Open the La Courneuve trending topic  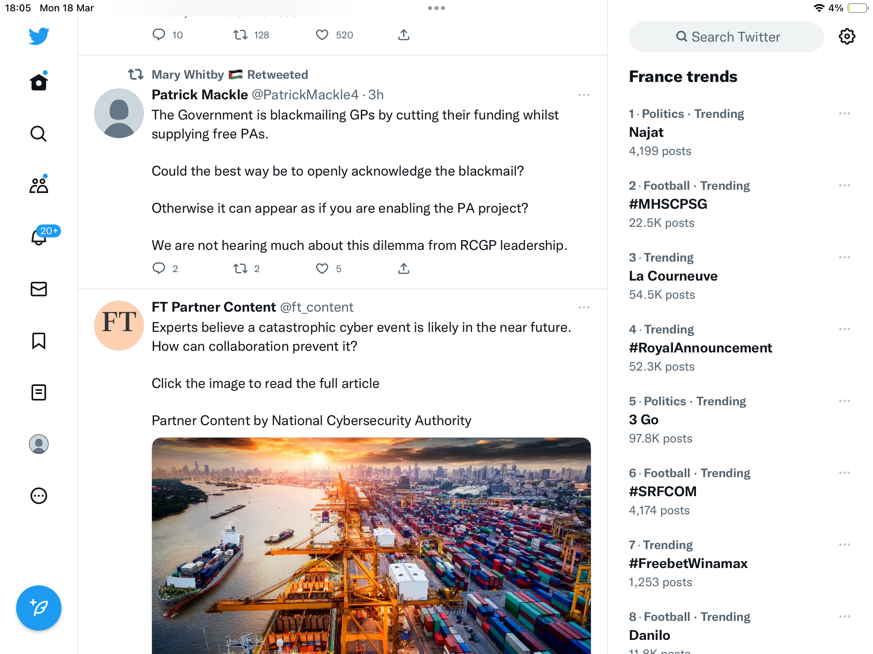[x=673, y=276]
